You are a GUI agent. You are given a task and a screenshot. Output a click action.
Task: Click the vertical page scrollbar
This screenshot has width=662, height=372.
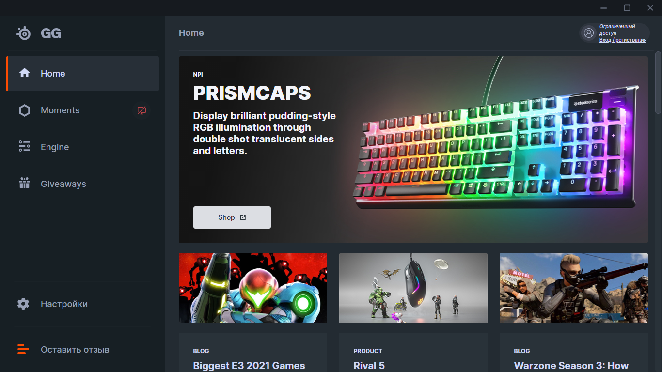coord(658,82)
